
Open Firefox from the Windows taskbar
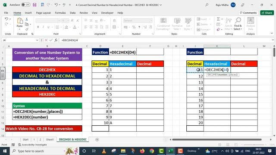click(142, 151)
